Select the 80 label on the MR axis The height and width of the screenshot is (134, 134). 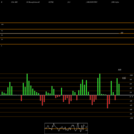point(131,80)
